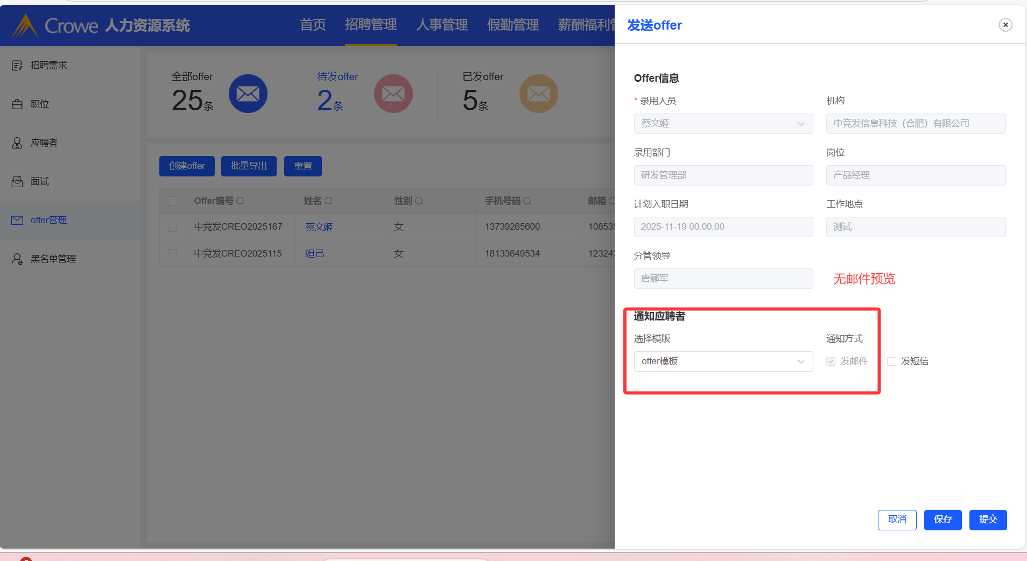Click the 机构 field

916,124
